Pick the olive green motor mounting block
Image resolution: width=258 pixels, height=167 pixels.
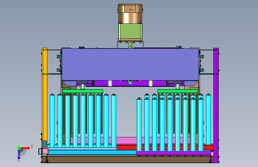[130, 32]
